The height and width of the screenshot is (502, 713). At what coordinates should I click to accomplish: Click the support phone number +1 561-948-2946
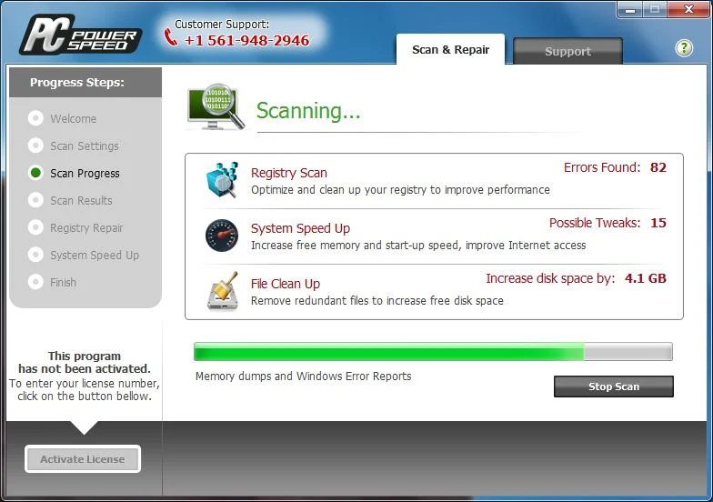246,40
